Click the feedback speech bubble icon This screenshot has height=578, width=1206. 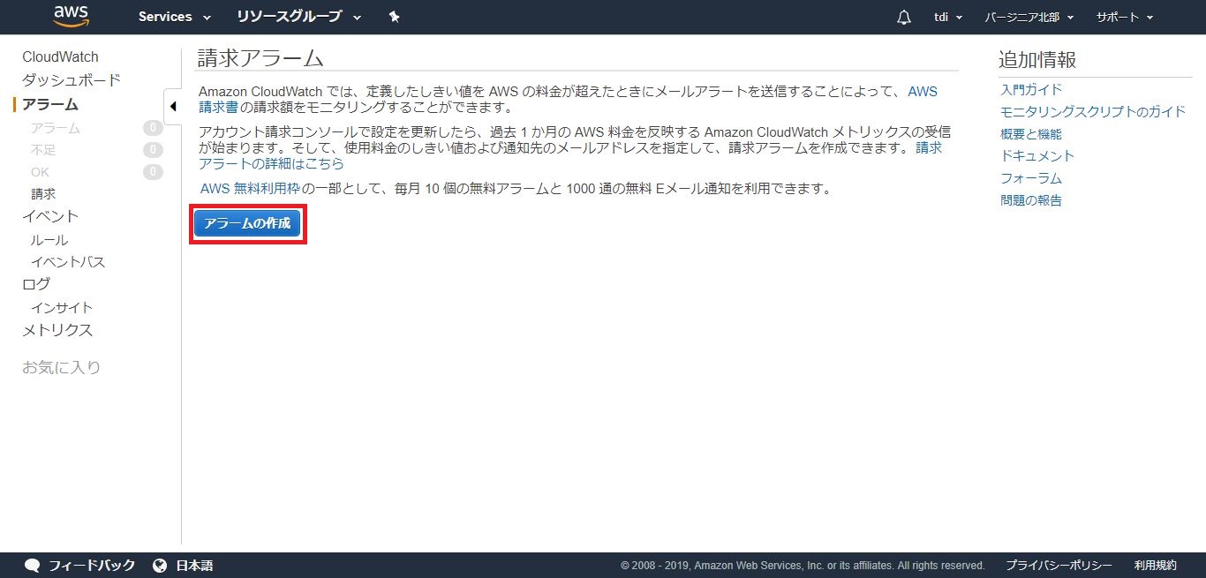[x=33, y=566]
